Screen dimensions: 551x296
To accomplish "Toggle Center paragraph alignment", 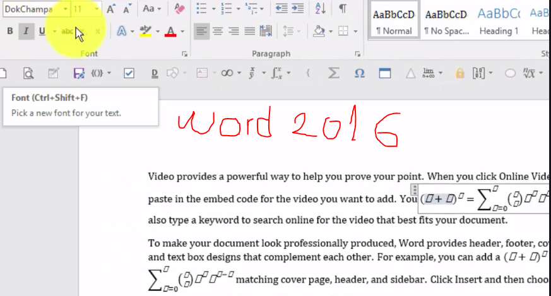I will pyautogui.click(x=218, y=32).
